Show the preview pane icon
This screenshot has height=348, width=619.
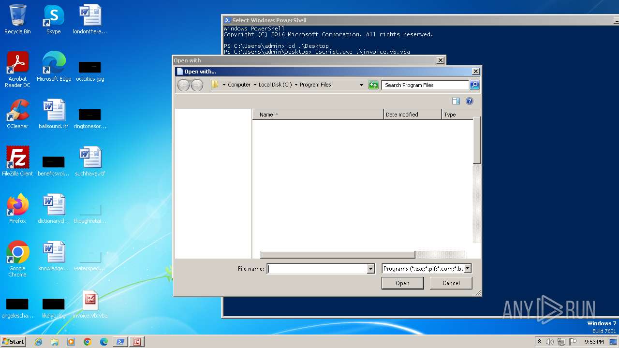(456, 101)
